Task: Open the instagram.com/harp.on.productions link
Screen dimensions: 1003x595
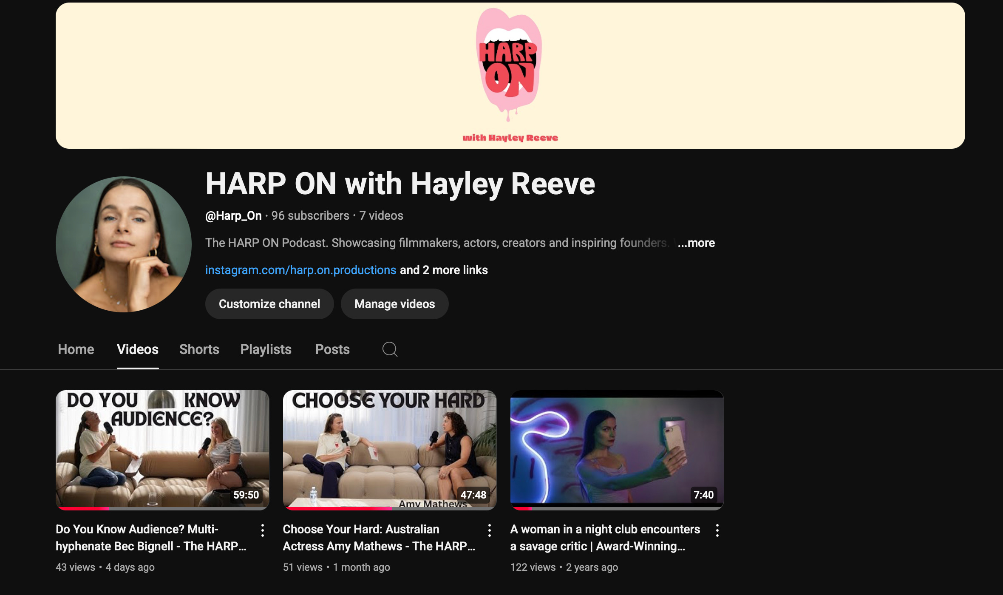Action: pos(300,270)
